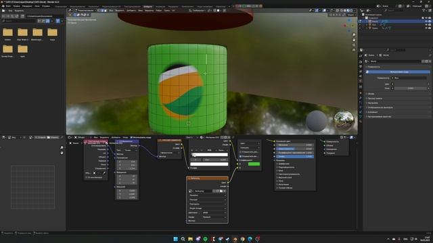Screen dimensions: 433x243
Task: Open RGB color mode dropdown on color ramp
Action: click(x=210, y=150)
